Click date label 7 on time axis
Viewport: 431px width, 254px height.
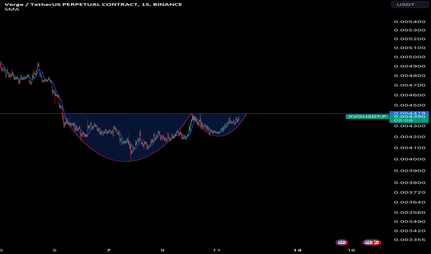(x=109, y=250)
